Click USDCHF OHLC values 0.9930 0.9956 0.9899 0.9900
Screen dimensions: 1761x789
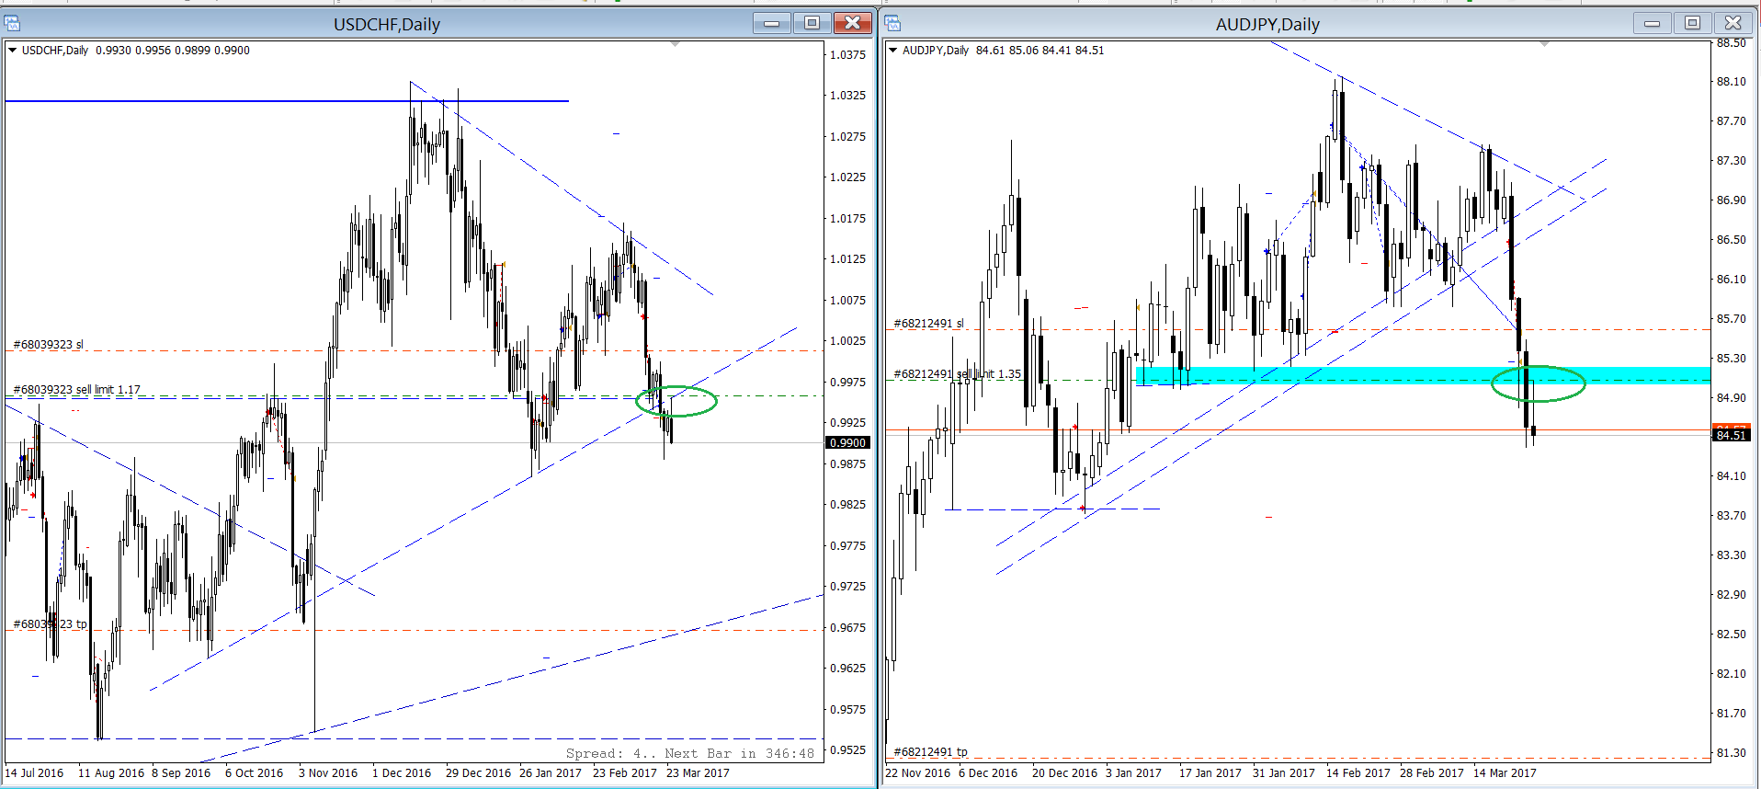click(x=173, y=51)
